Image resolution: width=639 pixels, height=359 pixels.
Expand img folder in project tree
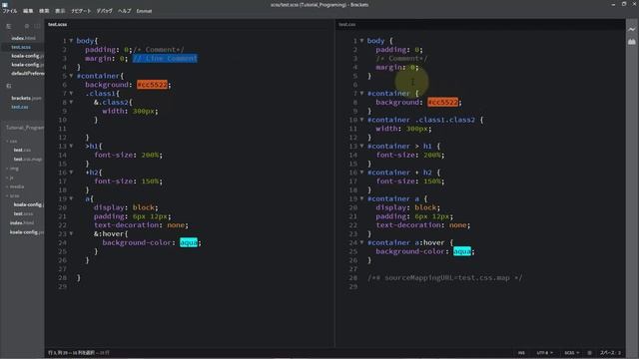pyautogui.click(x=13, y=169)
